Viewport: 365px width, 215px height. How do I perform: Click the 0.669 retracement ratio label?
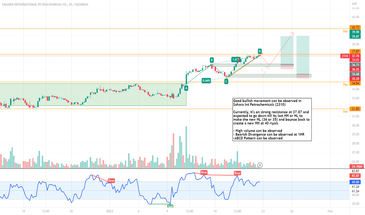pyautogui.click(x=206, y=81)
